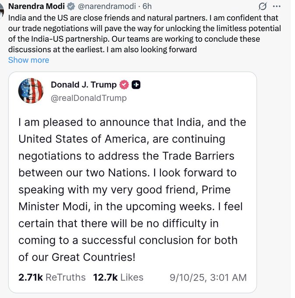Open the three-dot more options menu
The width and height of the screenshot is (295, 298).
[x=277, y=7]
